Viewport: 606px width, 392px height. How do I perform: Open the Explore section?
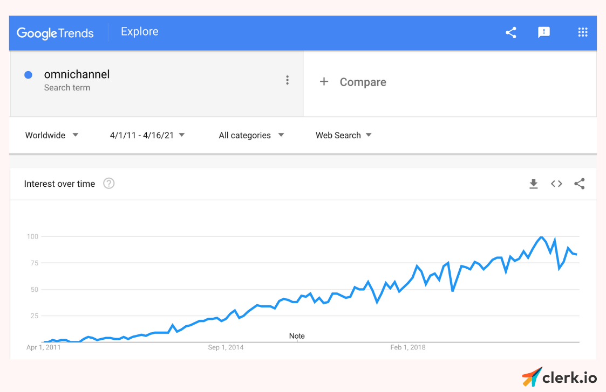pos(139,32)
